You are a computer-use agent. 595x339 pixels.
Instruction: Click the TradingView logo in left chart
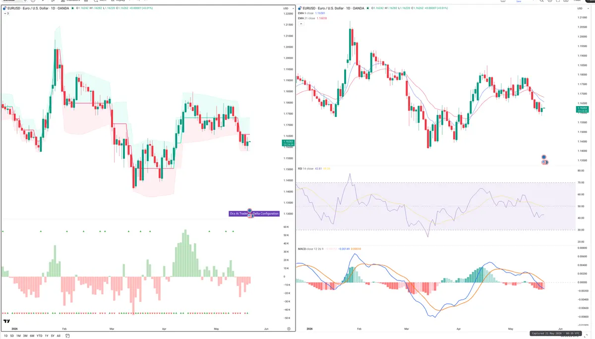click(7, 321)
